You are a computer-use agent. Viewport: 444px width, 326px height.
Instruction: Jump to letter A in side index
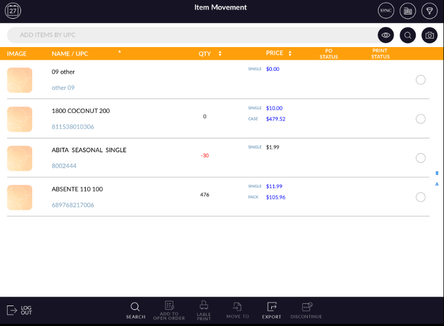click(x=437, y=184)
